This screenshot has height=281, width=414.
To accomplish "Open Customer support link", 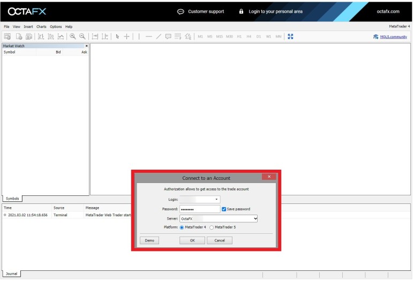I will tap(206, 11).
